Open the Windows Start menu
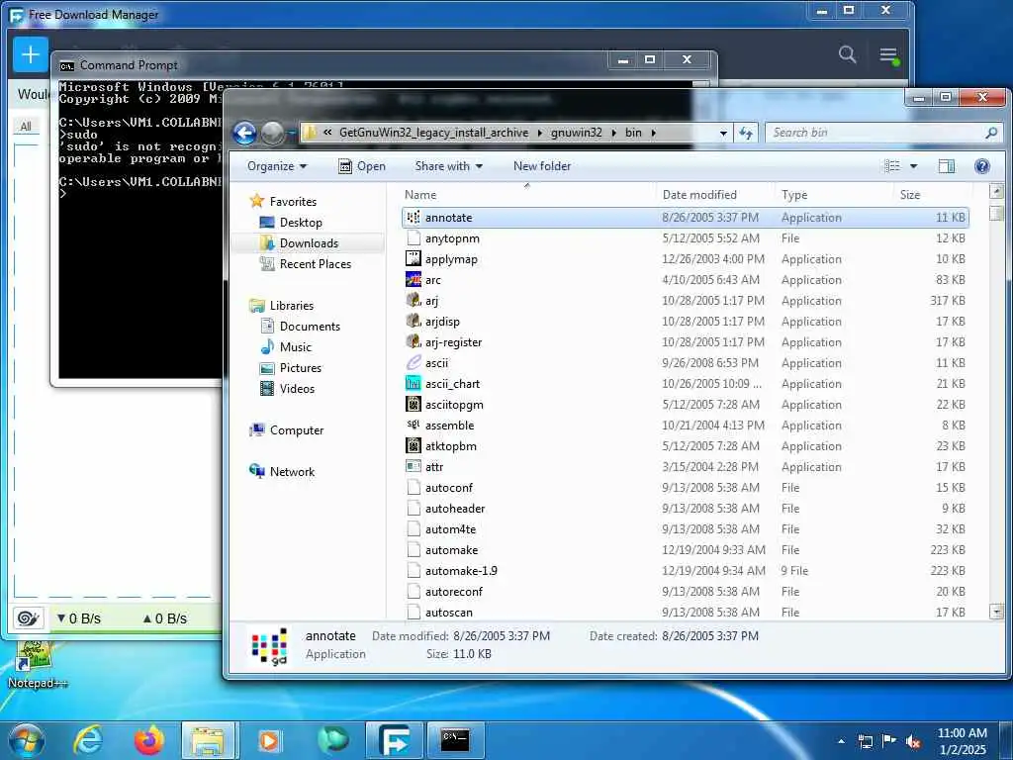Image resolution: width=1013 pixels, height=760 pixels. point(26,740)
